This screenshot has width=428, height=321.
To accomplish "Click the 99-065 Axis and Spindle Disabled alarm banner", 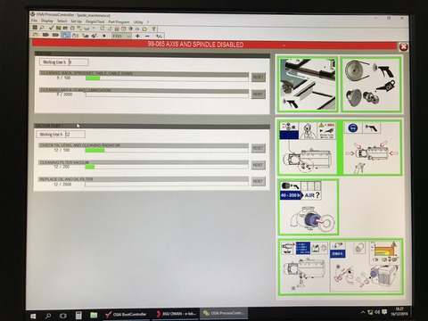I will [x=214, y=45].
